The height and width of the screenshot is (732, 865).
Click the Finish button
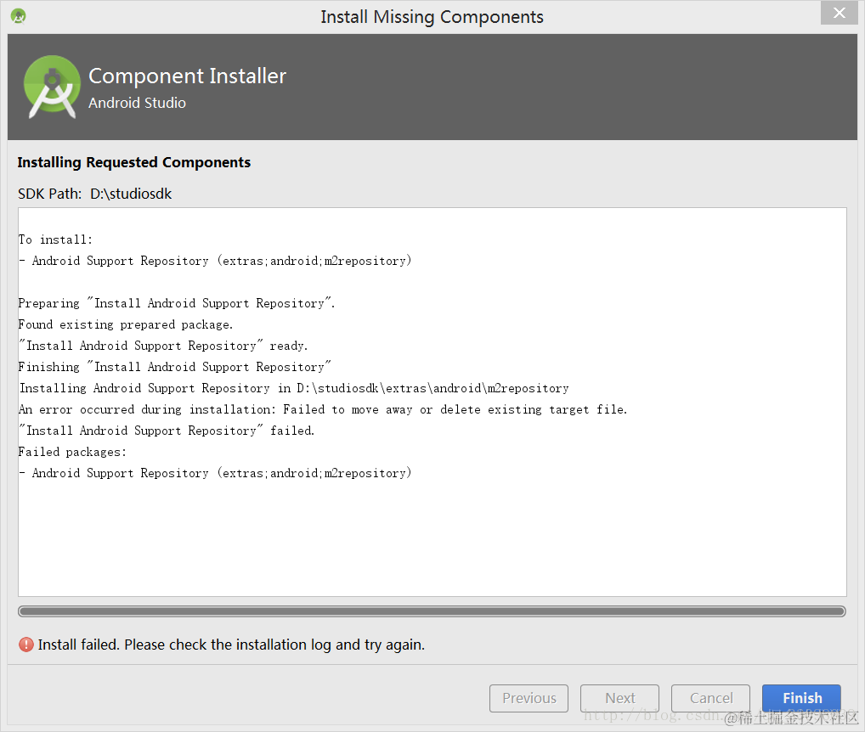(801, 698)
